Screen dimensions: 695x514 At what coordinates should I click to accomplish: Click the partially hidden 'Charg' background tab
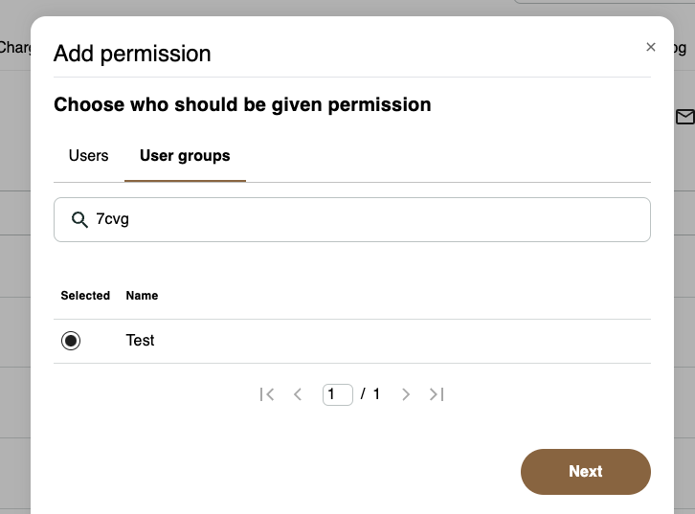coord(14,47)
